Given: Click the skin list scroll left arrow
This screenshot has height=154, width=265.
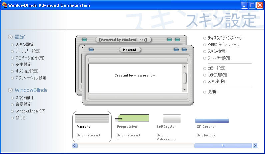Looking at the screenshot, I should pos(75,146).
